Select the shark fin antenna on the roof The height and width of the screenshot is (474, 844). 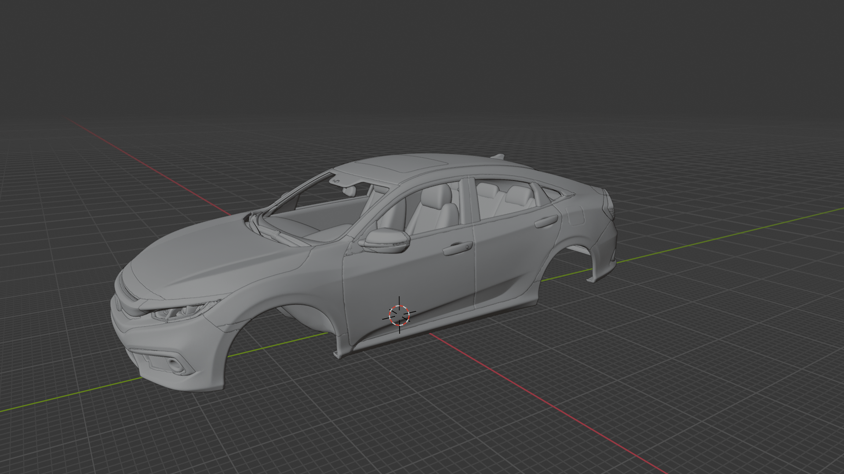[x=498, y=156]
